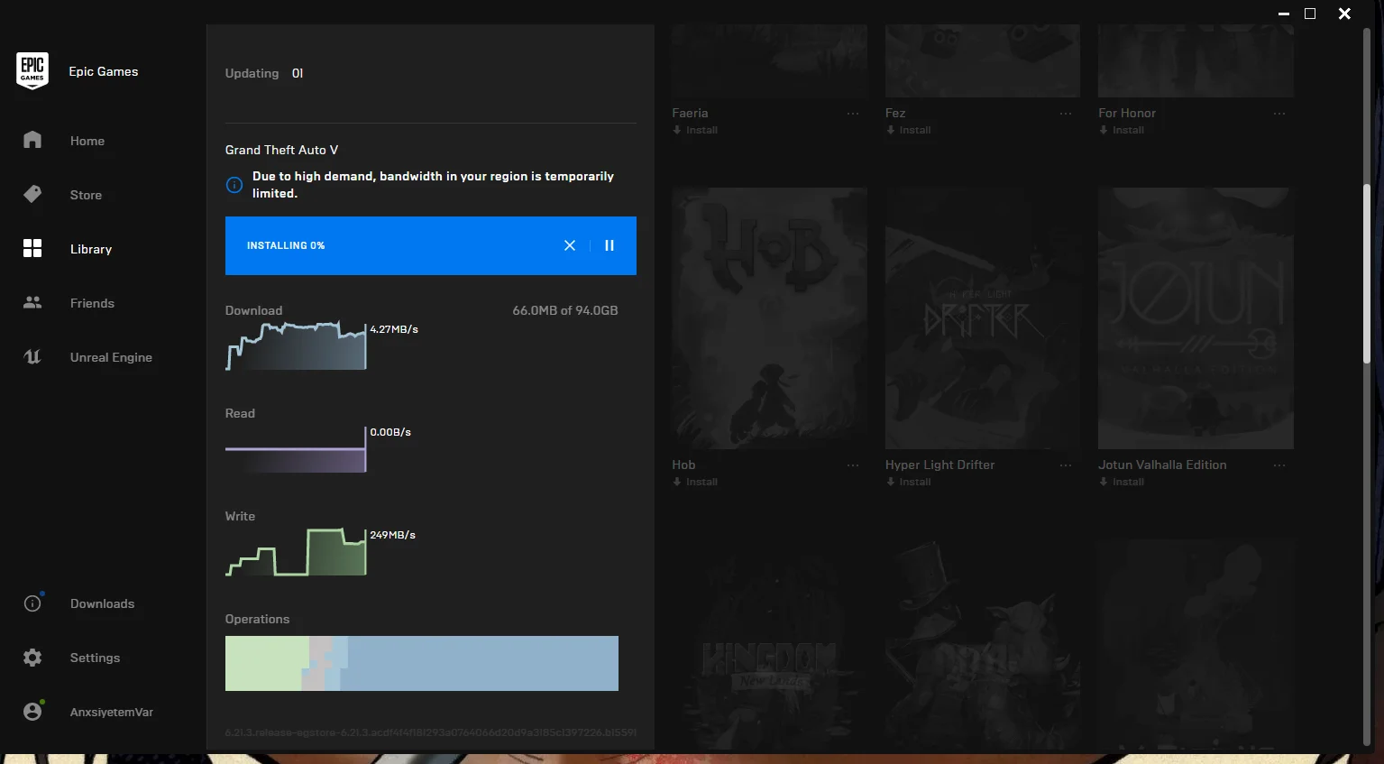Install Hob via its Install link

[x=695, y=482]
